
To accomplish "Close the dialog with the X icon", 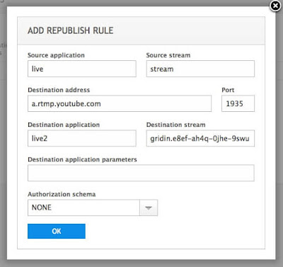I will pos(275,6).
